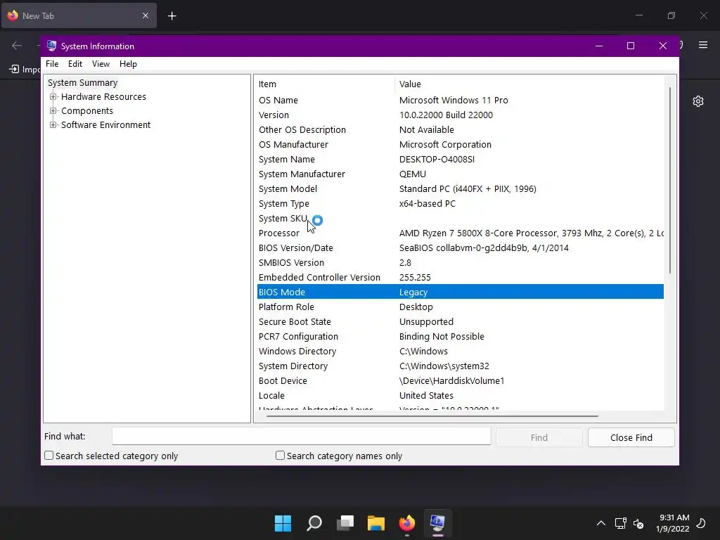Select the Processor row

point(460,233)
